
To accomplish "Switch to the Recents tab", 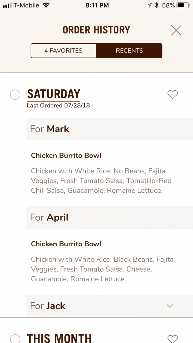I will point(129,51).
